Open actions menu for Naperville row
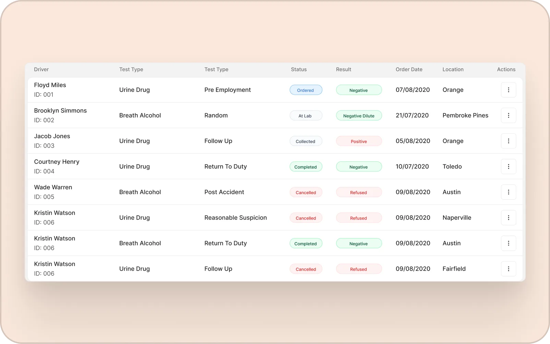The height and width of the screenshot is (344, 550). pos(509,218)
